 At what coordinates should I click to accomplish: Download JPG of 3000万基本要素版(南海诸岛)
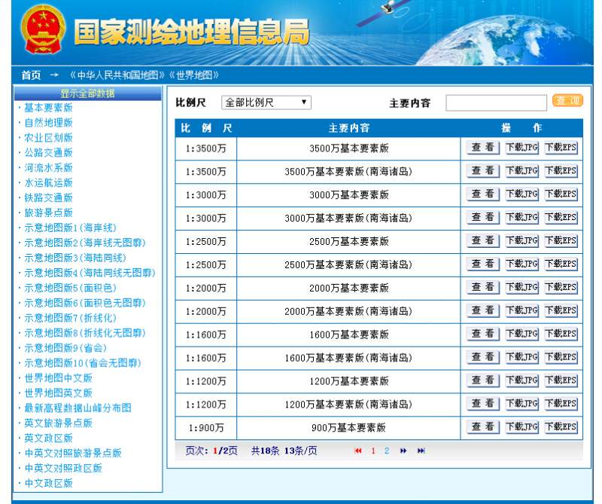[521, 218]
